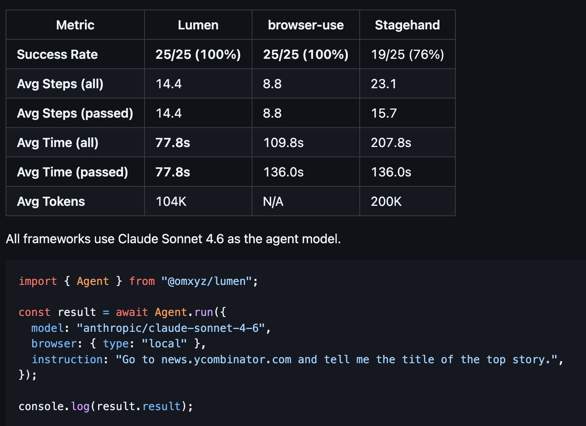Click the "Success Rate" row label
Screen dimensions: 586x426
coord(57,54)
